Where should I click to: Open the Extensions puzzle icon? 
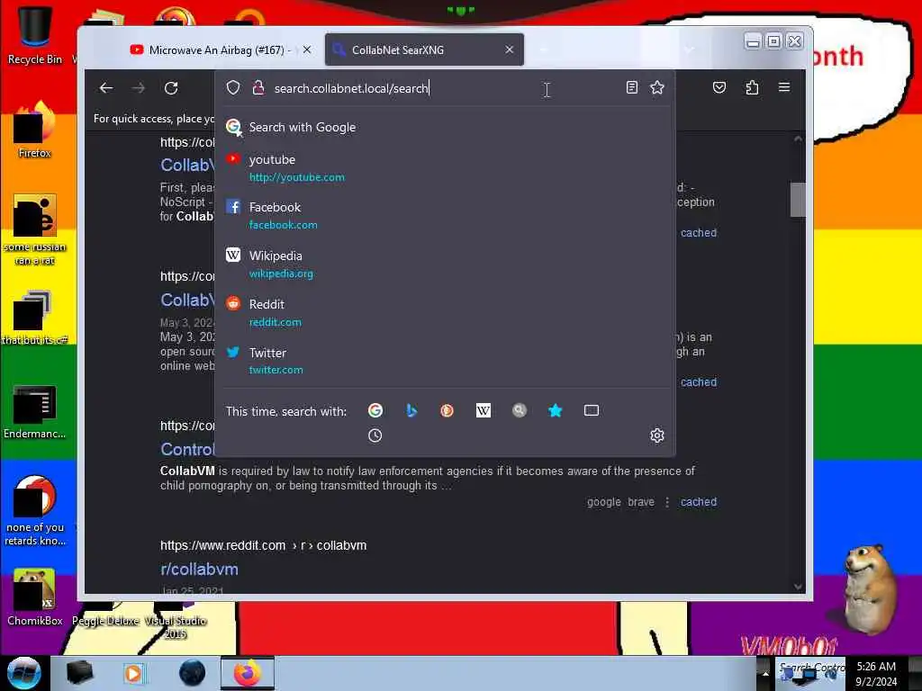[x=752, y=87]
